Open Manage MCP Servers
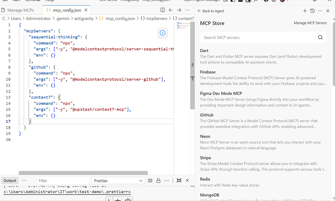The width and height of the screenshot is (335, 201). pyautogui.click(x=310, y=23)
